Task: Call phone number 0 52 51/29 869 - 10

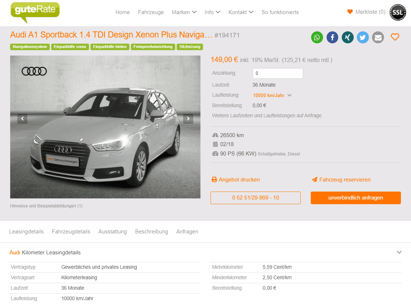Action: click(256, 198)
